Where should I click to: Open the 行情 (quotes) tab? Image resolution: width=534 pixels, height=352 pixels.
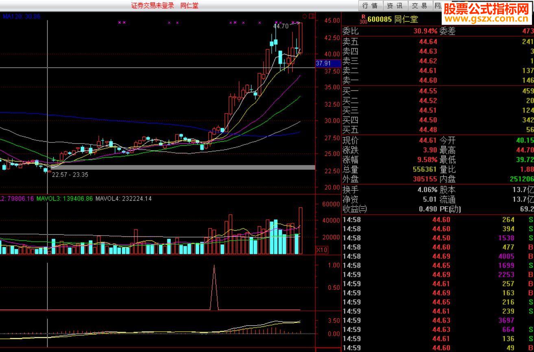[x=370, y=6]
